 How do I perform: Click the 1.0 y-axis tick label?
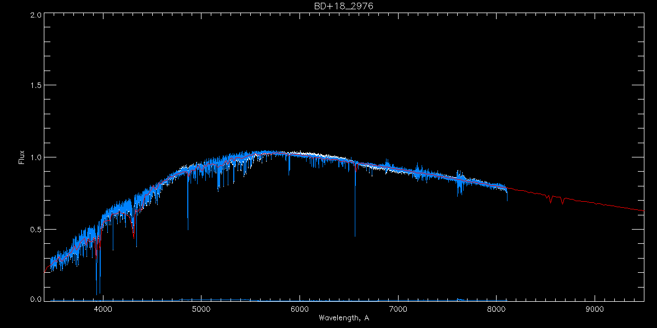(x=36, y=157)
